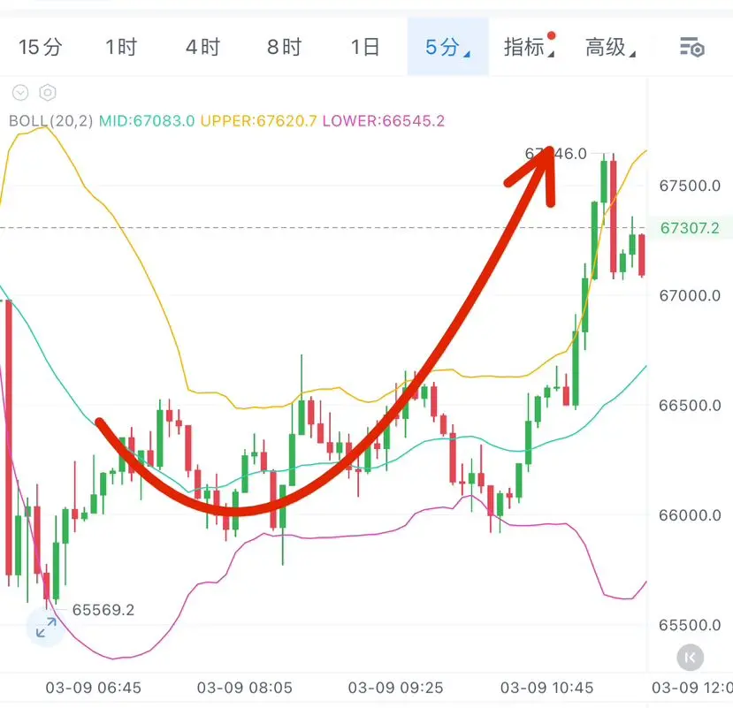The image size is (733, 708).
Task: Click the 03-09 09:25 time label
Action: point(395,688)
